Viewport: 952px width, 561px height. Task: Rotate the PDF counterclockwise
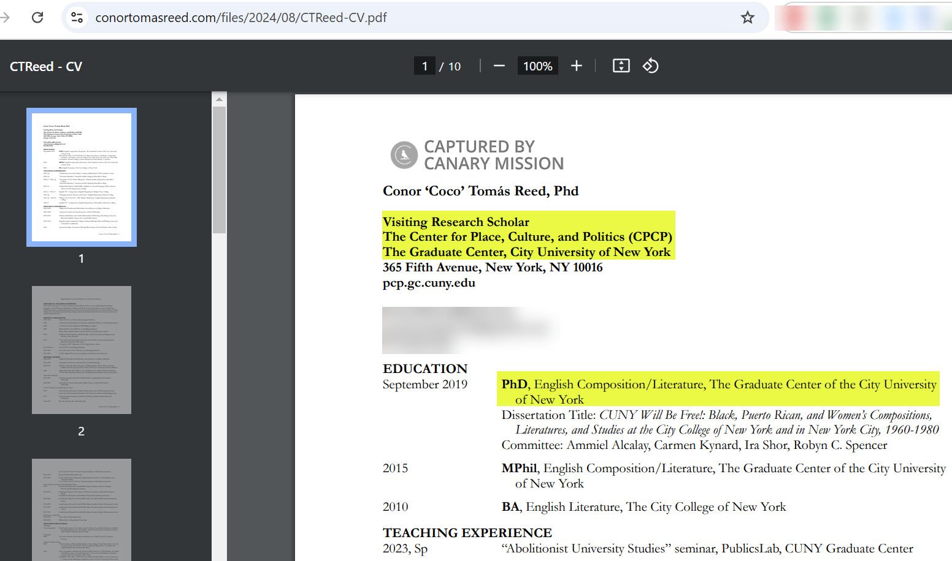(650, 66)
